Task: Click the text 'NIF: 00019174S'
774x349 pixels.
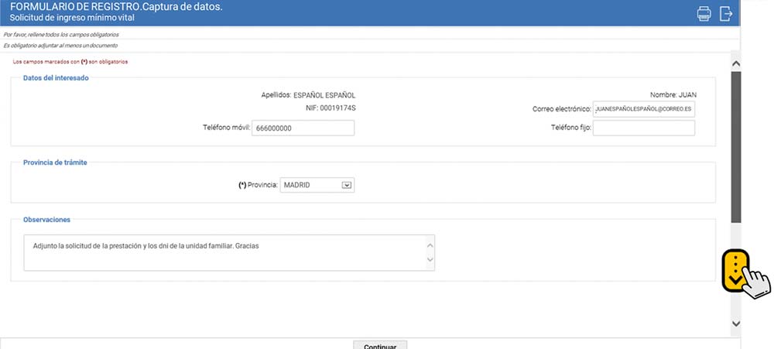Action: tap(330, 108)
